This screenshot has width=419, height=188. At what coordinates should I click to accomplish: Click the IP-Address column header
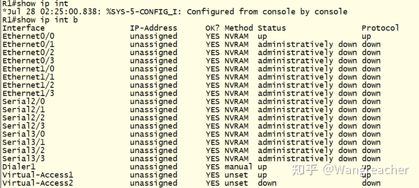[153, 28]
